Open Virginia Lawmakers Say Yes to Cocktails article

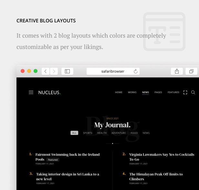[162, 157]
